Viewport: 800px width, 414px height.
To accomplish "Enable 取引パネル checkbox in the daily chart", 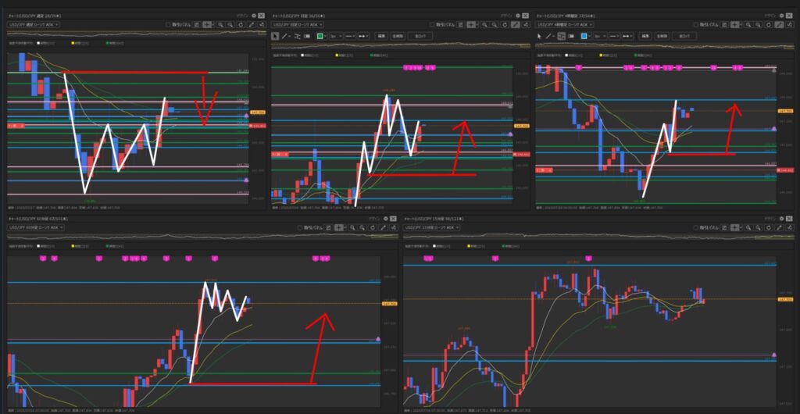I will [x=431, y=24].
